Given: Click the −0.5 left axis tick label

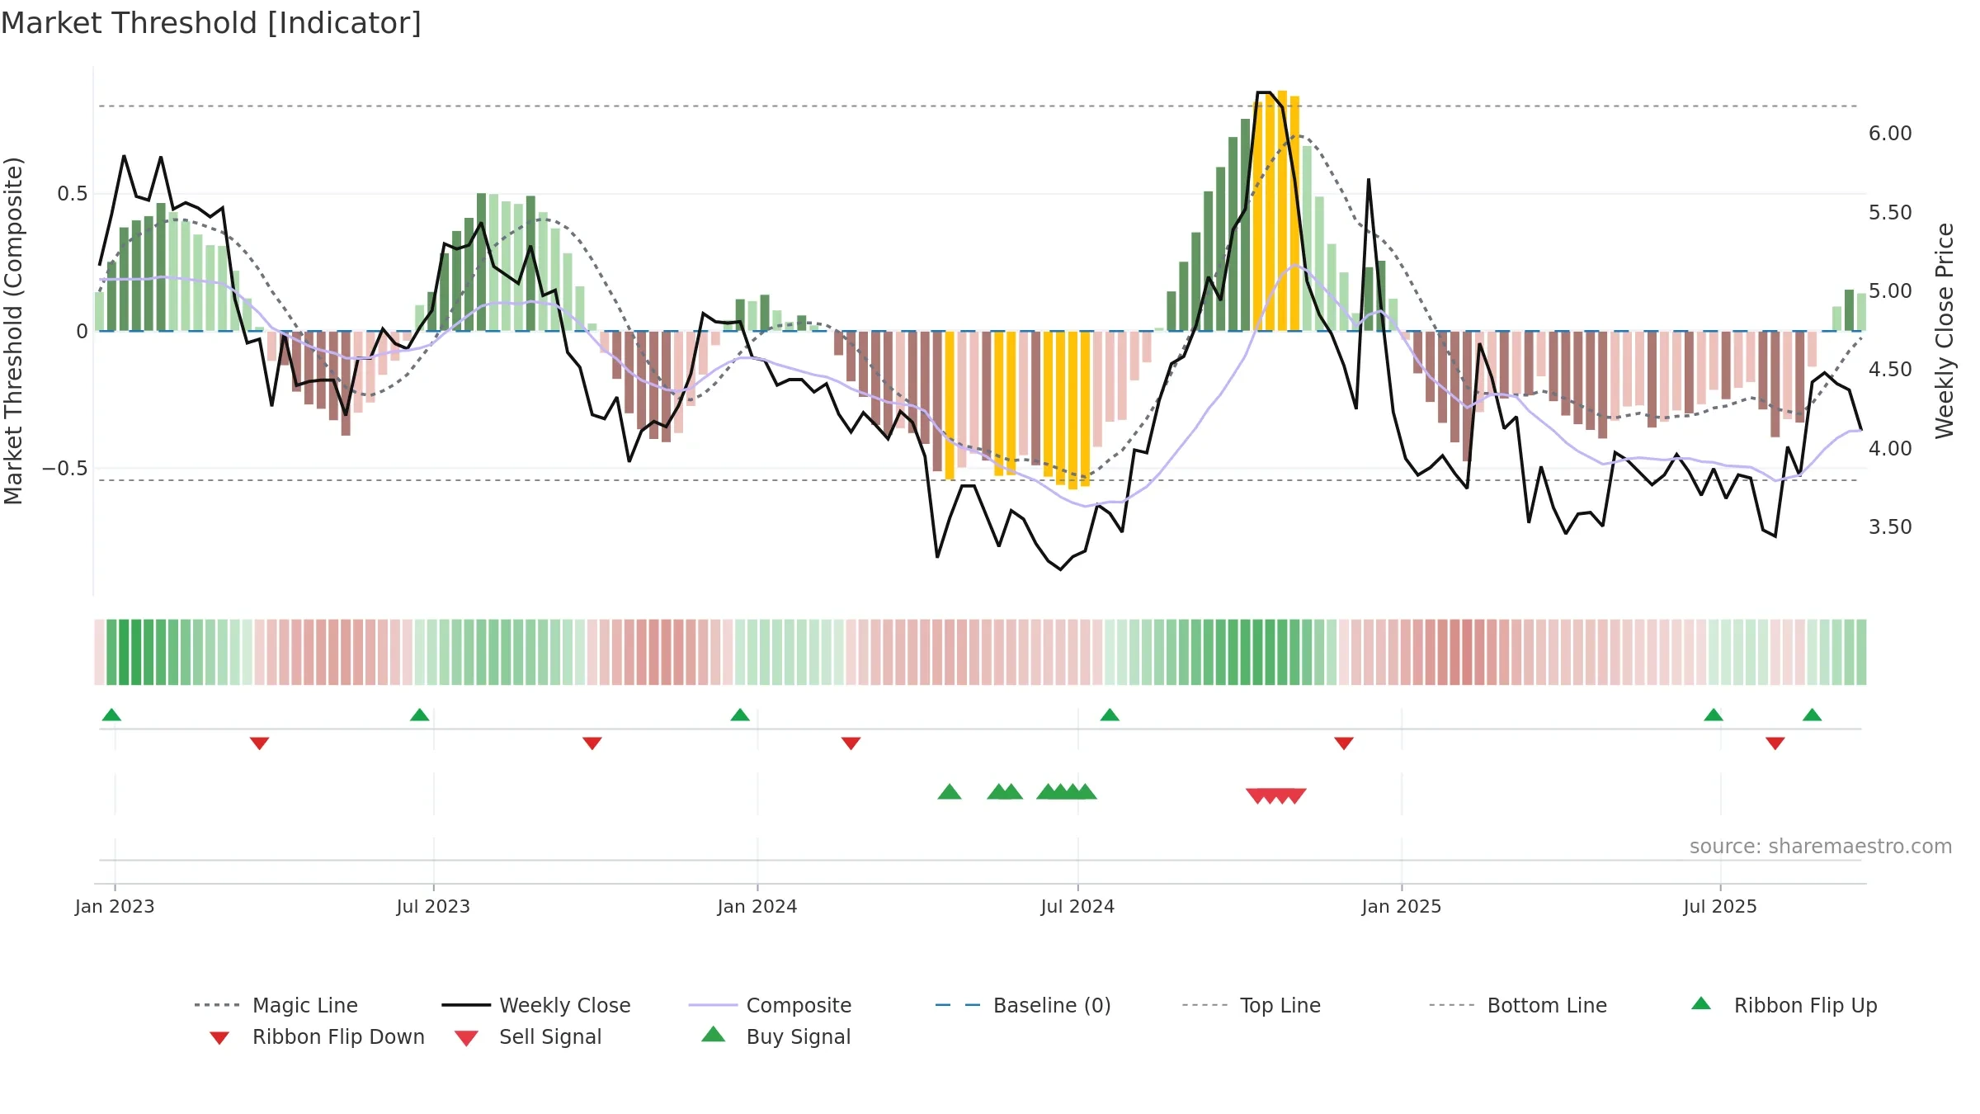Looking at the screenshot, I should pyautogui.click(x=64, y=469).
